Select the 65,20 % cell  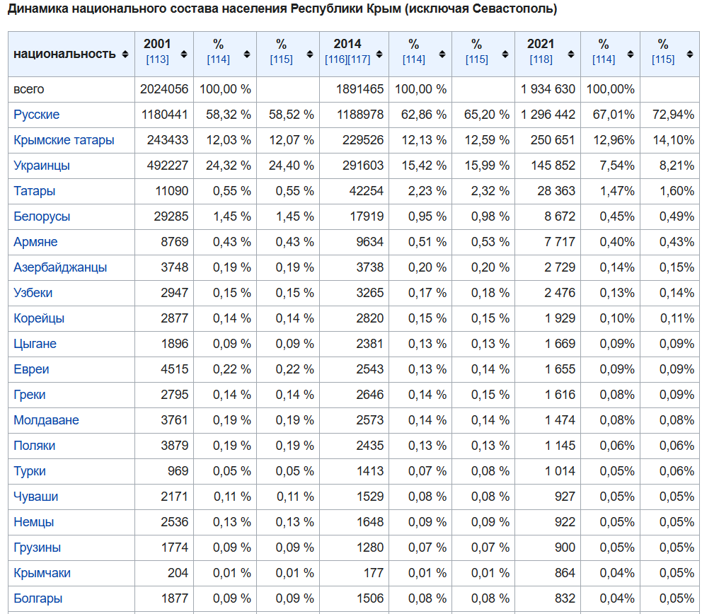coord(483,115)
